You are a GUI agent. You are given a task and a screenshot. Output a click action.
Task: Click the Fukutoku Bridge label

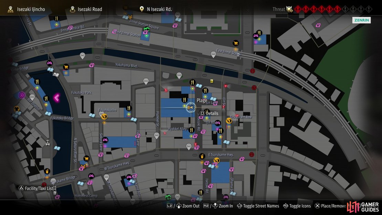tap(62, 118)
